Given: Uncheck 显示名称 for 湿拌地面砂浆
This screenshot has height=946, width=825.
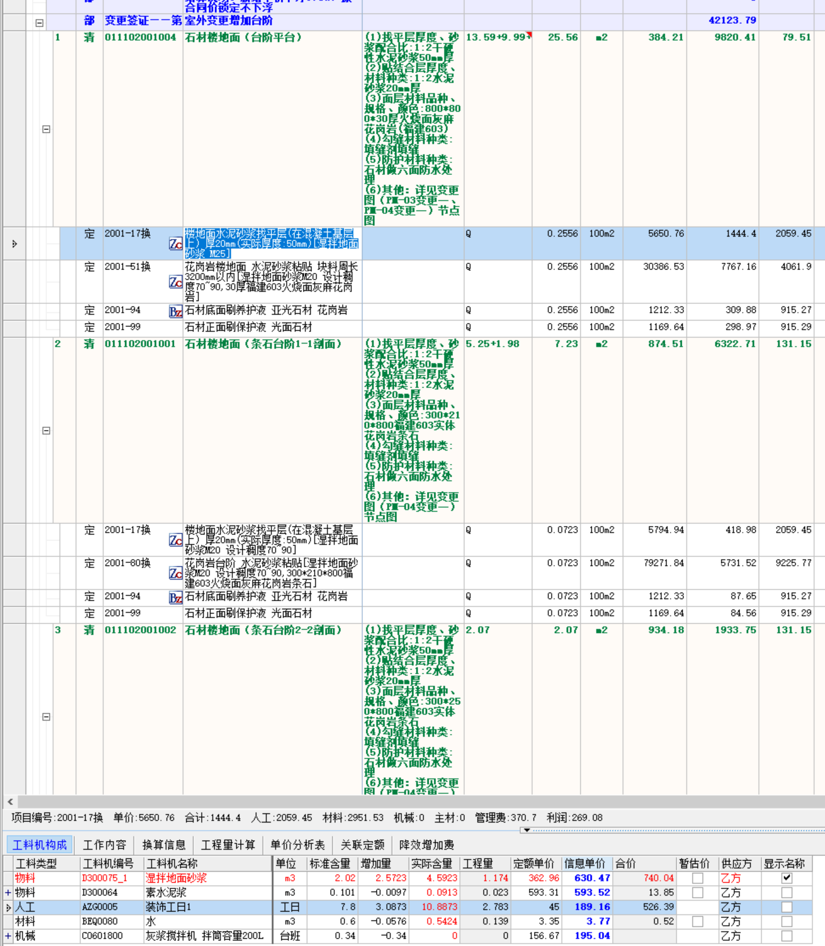Looking at the screenshot, I should 786,878.
